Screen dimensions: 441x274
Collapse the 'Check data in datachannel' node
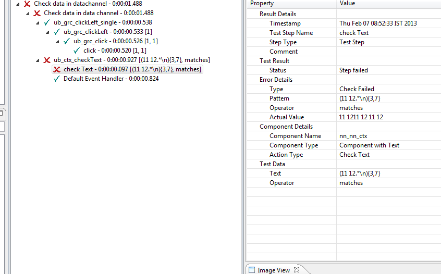point(18,4)
